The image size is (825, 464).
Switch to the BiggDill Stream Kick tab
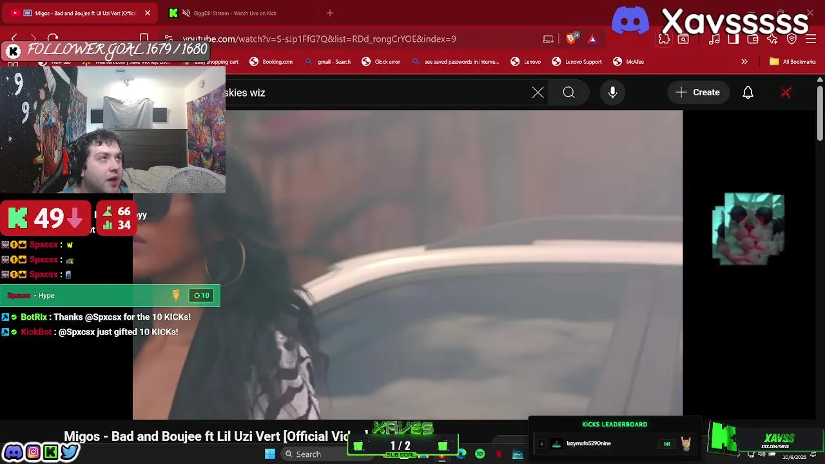click(235, 13)
